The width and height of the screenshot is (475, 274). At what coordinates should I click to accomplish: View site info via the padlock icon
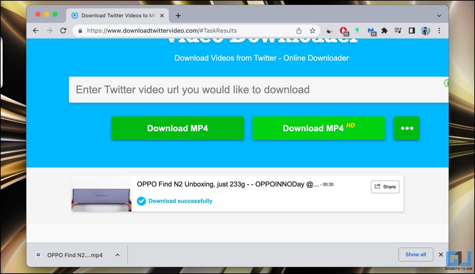coord(80,31)
